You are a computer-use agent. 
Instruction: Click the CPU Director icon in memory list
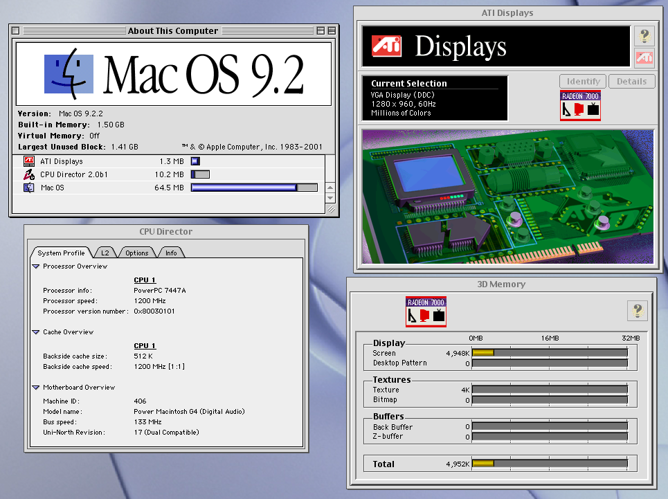click(29, 174)
